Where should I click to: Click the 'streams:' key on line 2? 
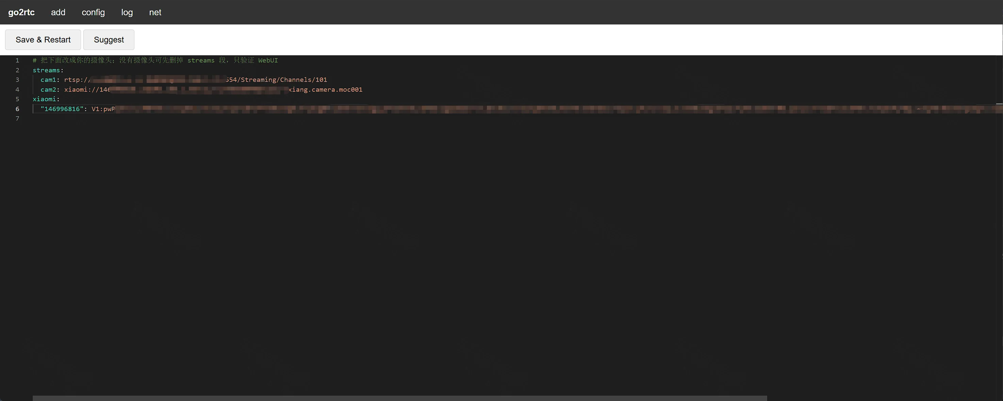tap(48, 70)
